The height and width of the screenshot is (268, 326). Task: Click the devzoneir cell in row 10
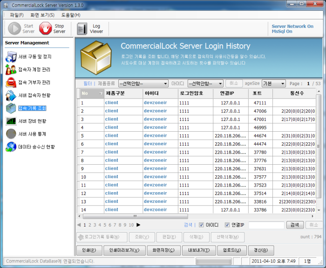[160, 177]
